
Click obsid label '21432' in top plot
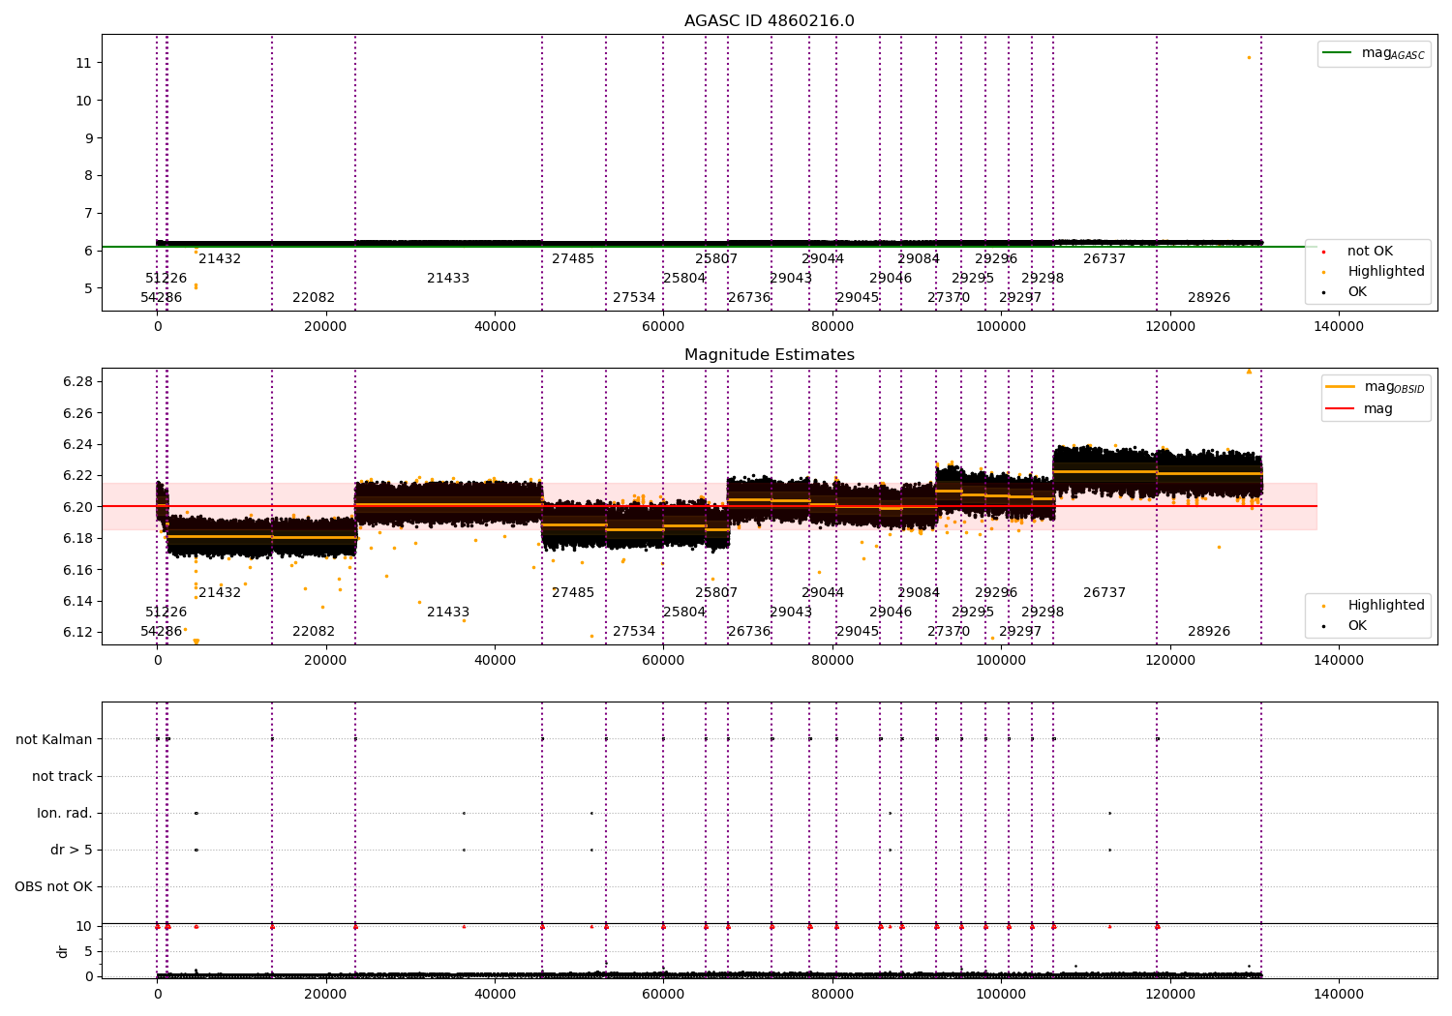[x=220, y=259]
